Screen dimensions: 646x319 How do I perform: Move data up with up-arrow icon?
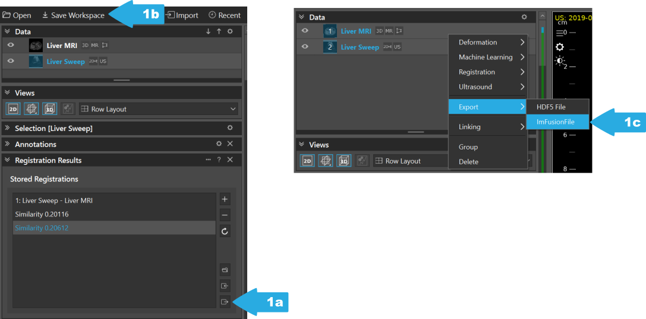pos(219,31)
